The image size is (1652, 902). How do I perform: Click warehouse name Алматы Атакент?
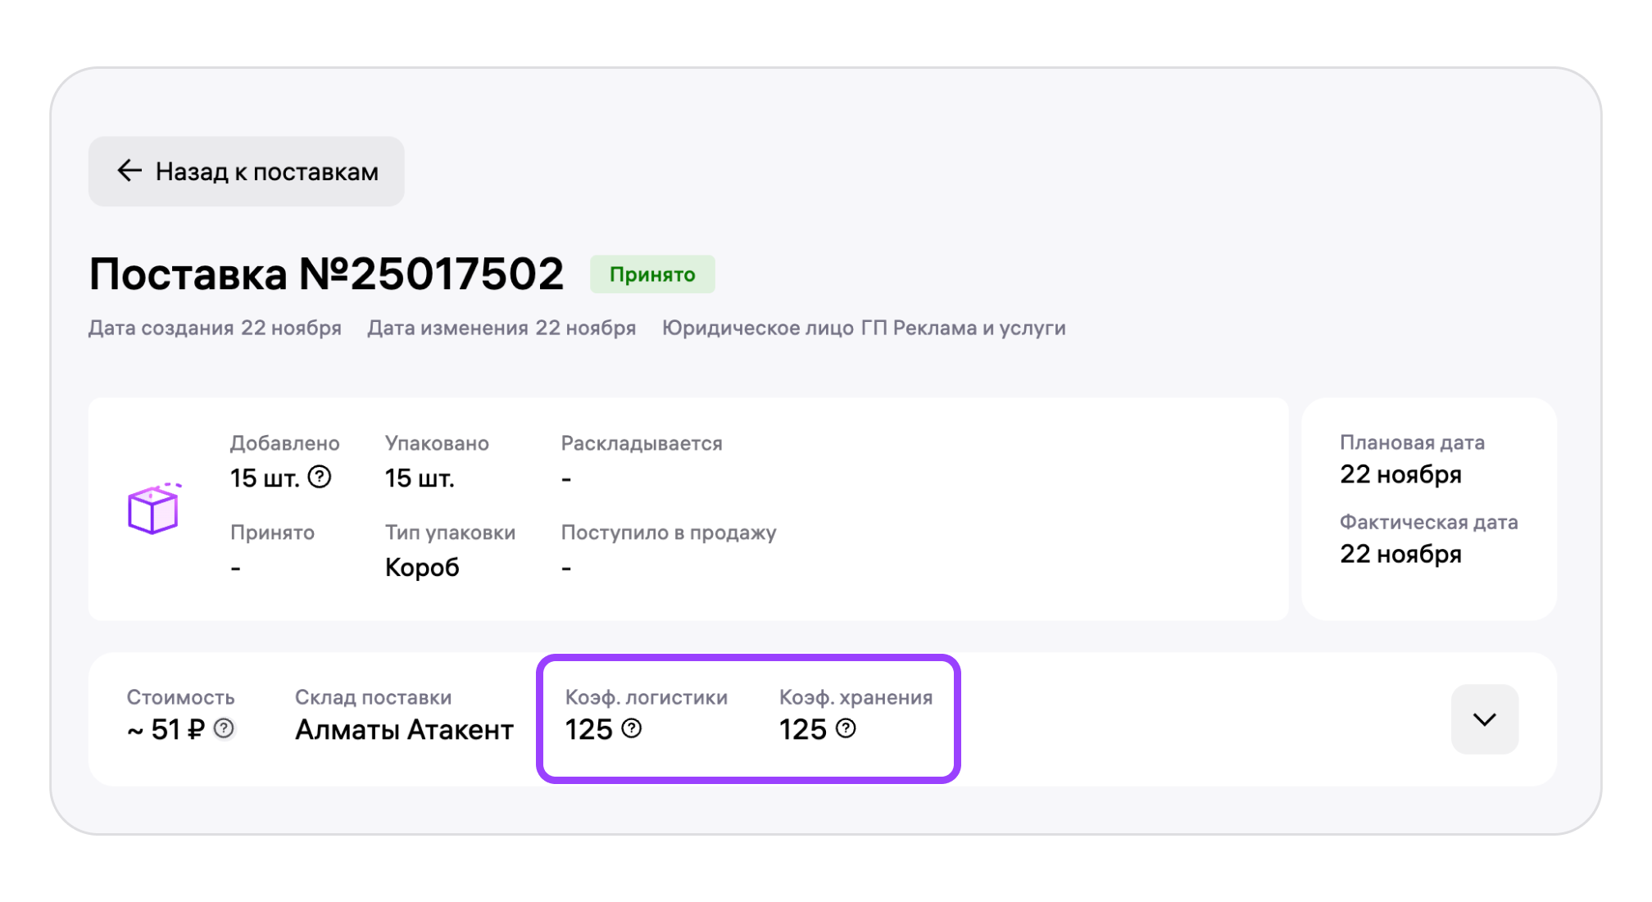coord(404,729)
